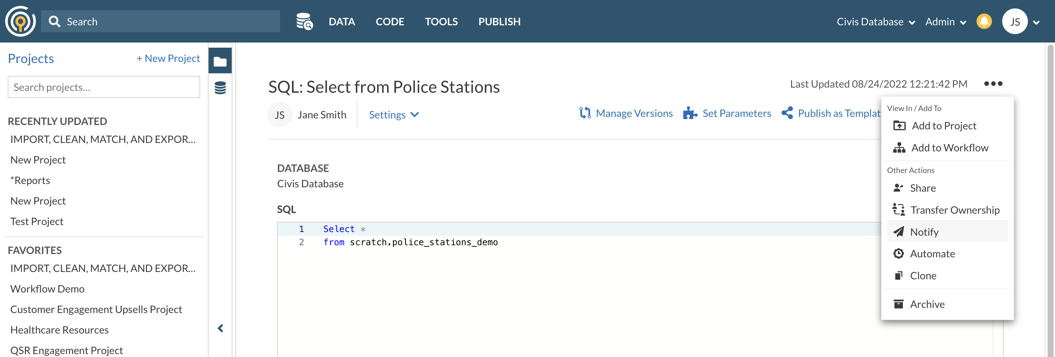Open the three-dot more actions menu
1055x357 pixels.
[x=993, y=84]
